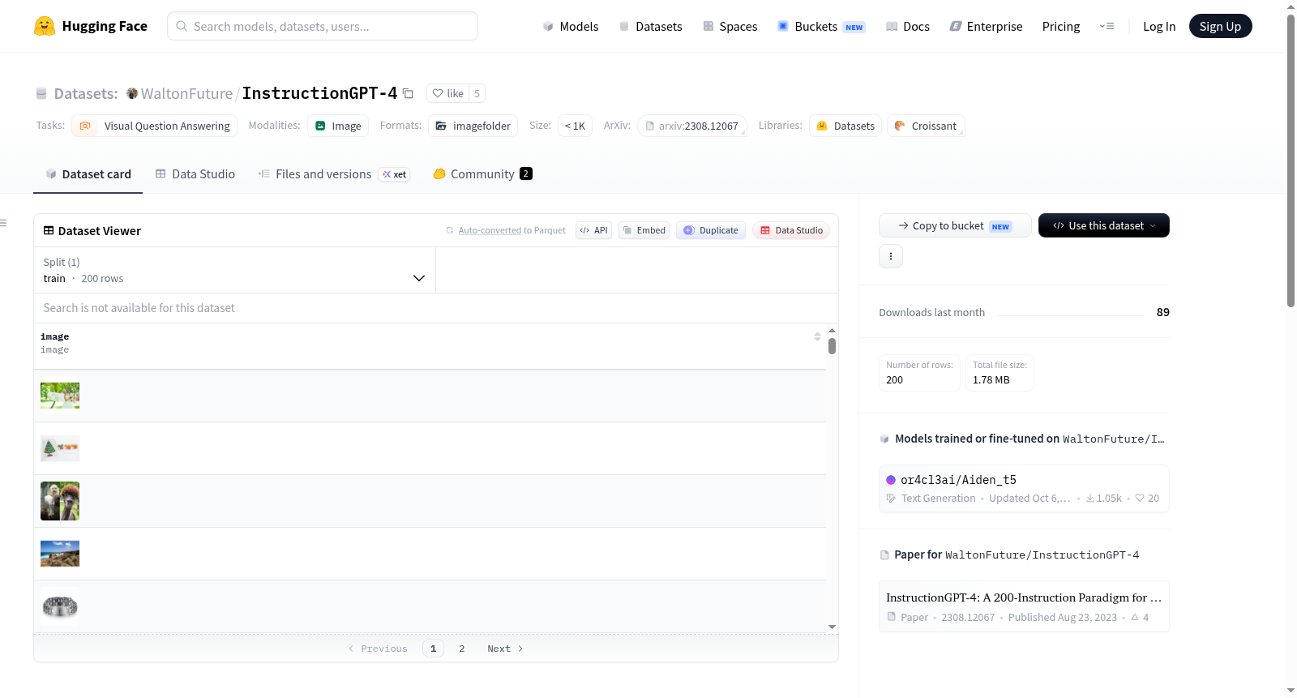
Task: Click the WaltonFuture avatar icon
Action: [x=132, y=93]
